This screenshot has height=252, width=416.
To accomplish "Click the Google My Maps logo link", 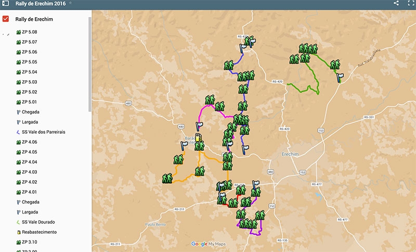I will pos(211,244).
